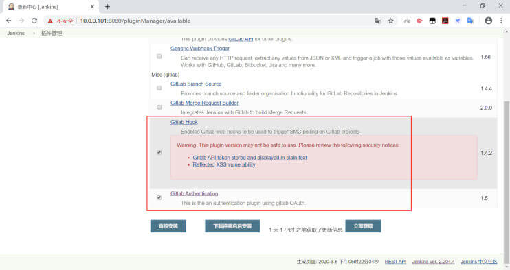The width and height of the screenshot is (510, 270).
Task: Open the translate page icon in address bar
Action: (x=377, y=21)
